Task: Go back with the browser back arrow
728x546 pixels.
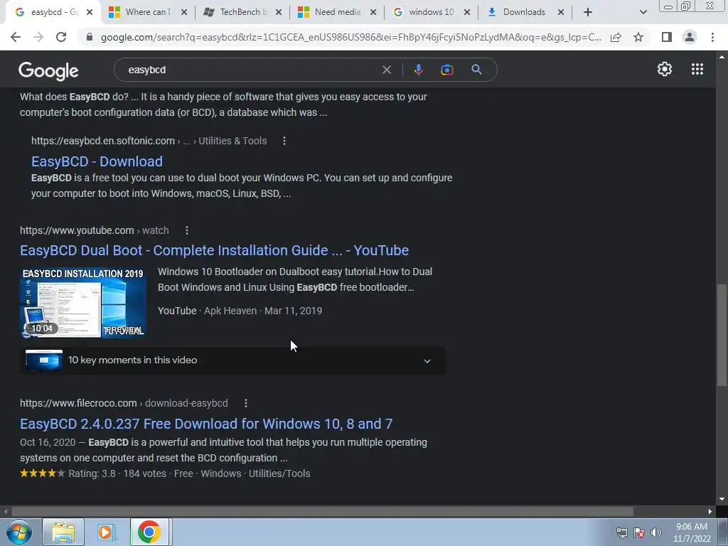Action: pyautogui.click(x=16, y=37)
